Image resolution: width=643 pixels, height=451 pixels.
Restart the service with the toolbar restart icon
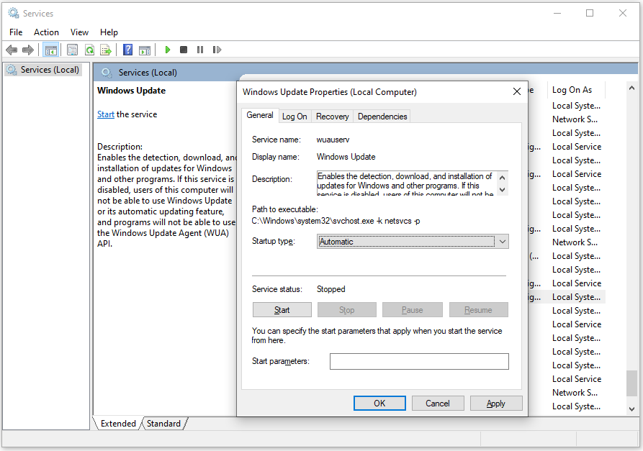[x=217, y=50]
